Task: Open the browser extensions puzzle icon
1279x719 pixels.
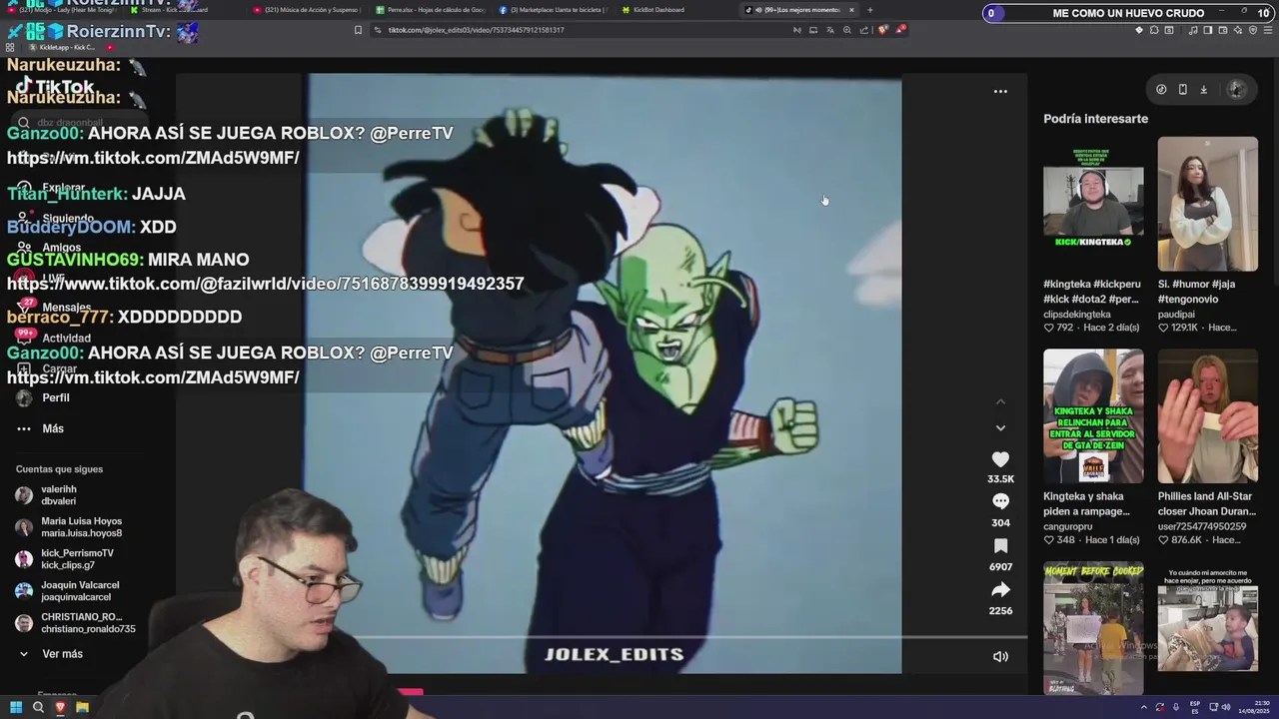Action: click(1154, 30)
